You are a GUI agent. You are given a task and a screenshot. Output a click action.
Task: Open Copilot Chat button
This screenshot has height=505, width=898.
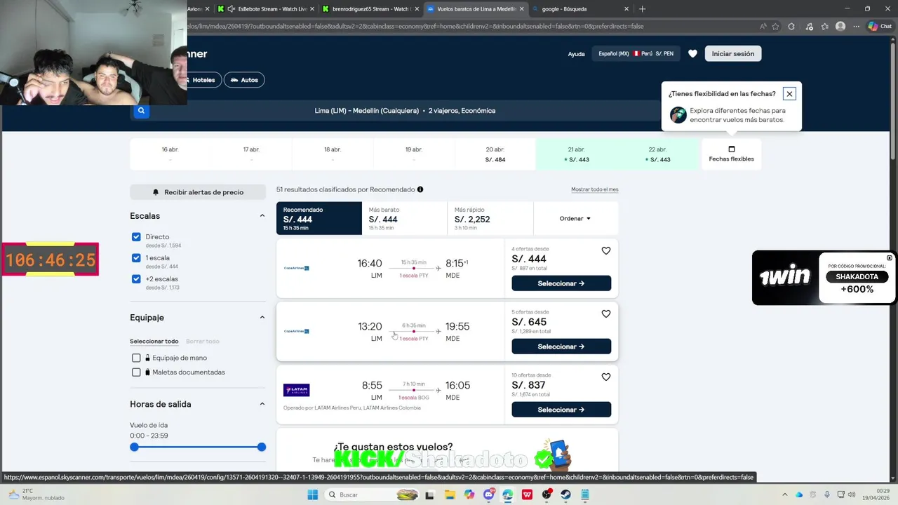click(880, 26)
